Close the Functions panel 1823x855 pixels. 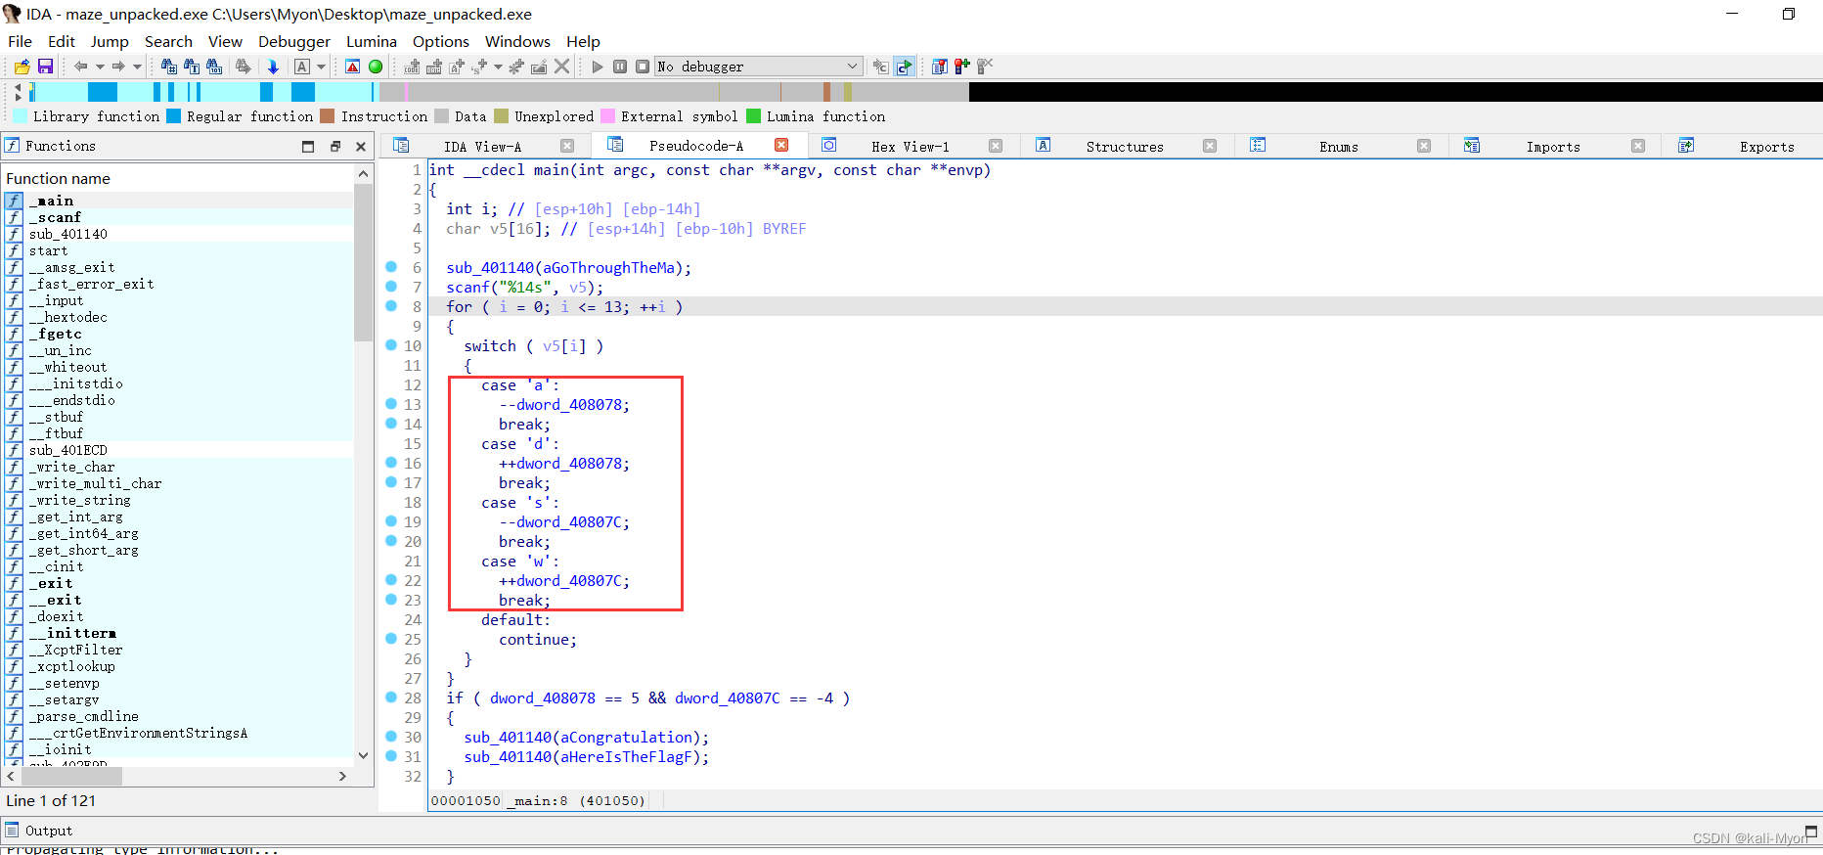point(361,147)
